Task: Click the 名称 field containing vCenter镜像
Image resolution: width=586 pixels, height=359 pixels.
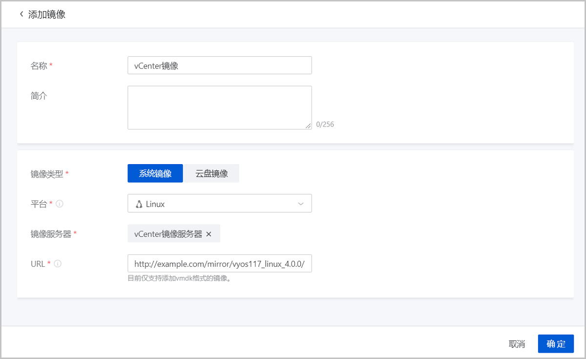Action: pos(220,65)
